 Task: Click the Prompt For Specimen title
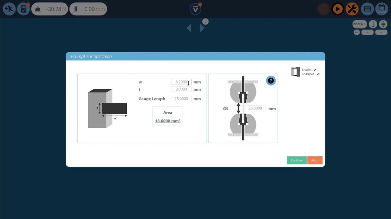point(91,57)
